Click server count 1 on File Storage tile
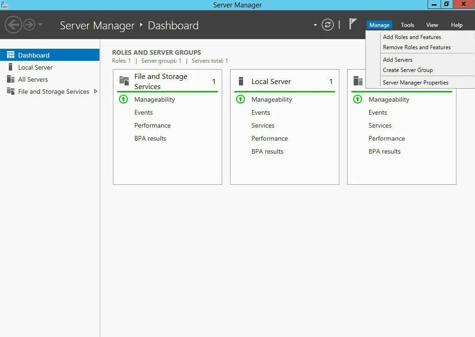 pos(214,82)
